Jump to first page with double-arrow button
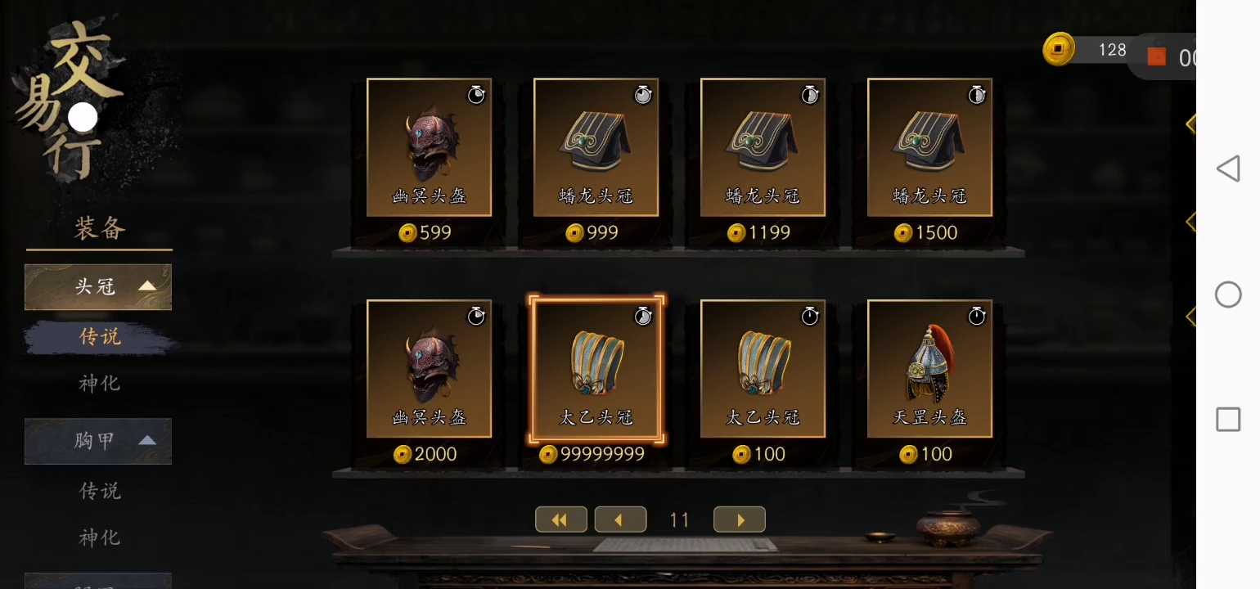Image resolution: width=1260 pixels, height=589 pixels. (560, 519)
